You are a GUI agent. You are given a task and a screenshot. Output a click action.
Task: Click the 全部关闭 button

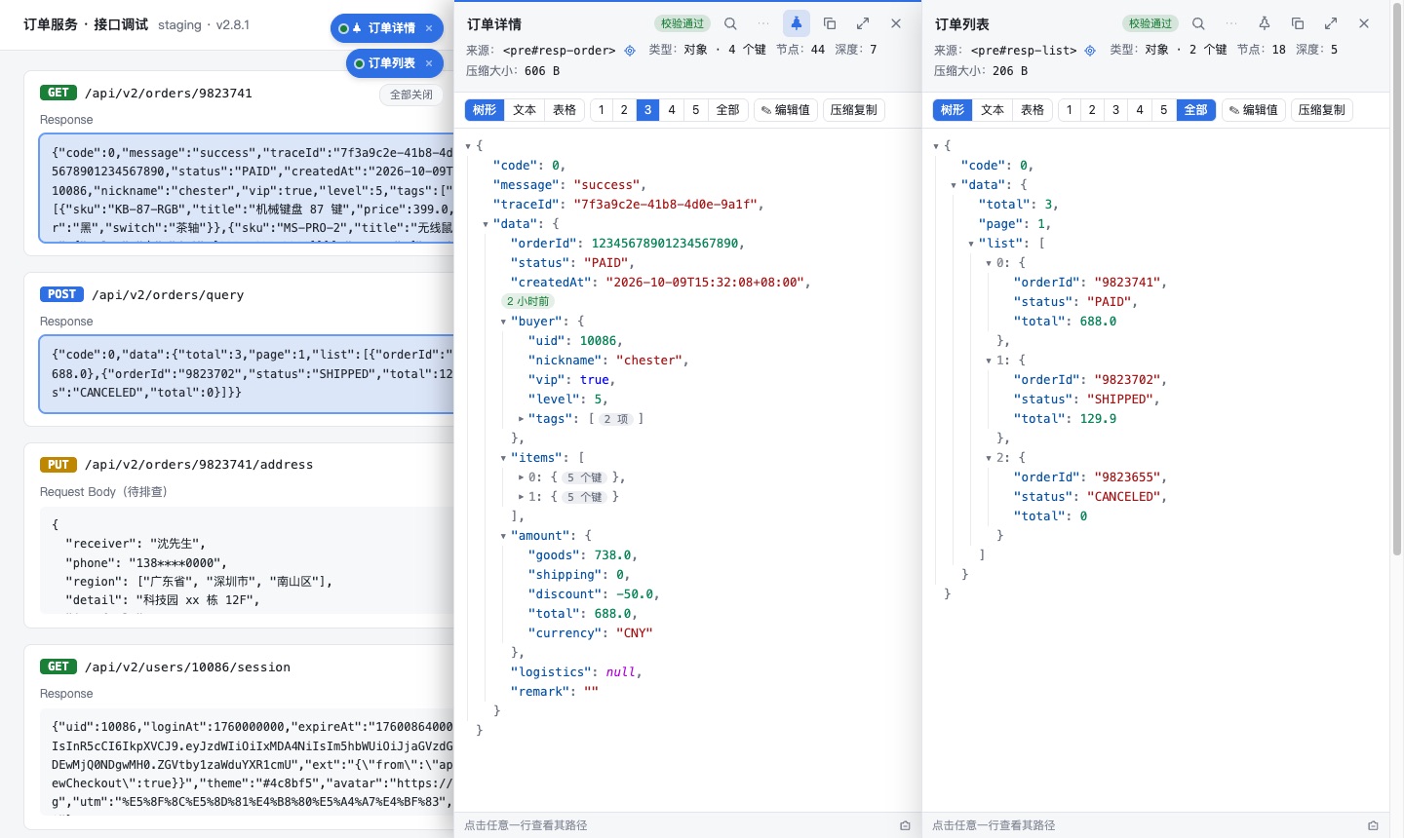411,95
